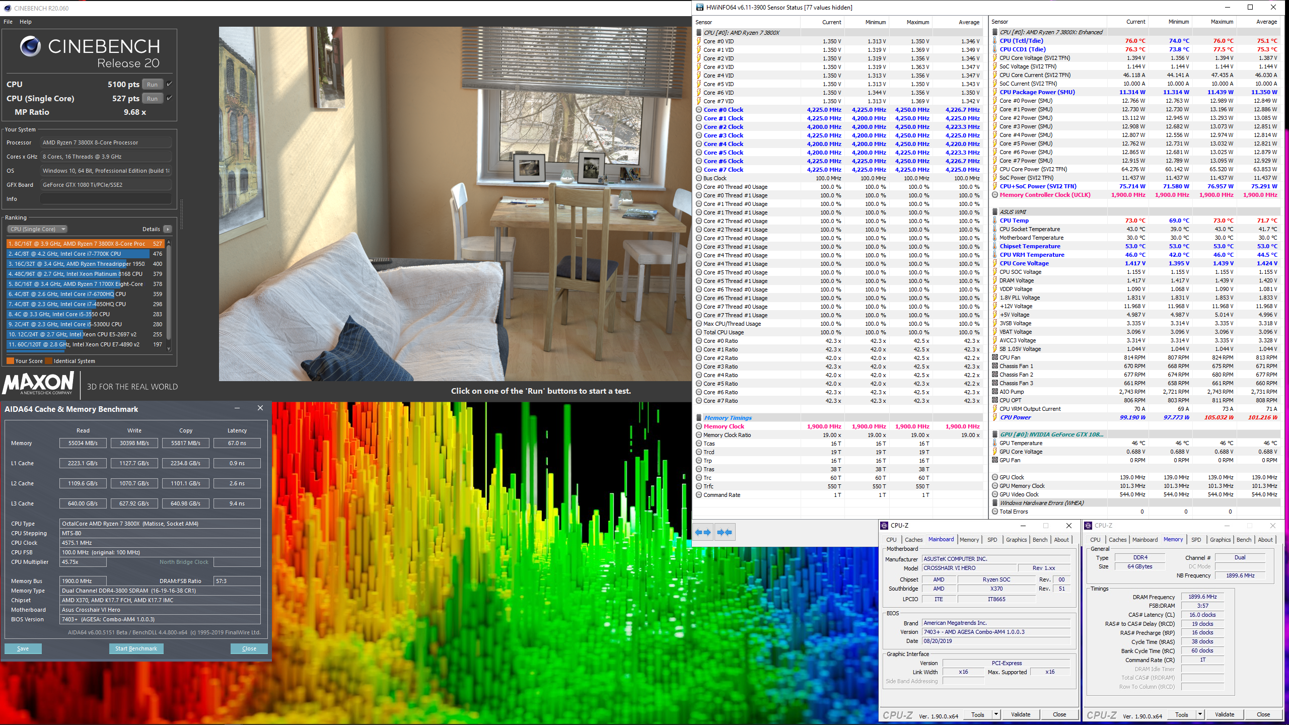Click the CPU Package Power lightning icon
The width and height of the screenshot is (1289, 725).
tap(995, 92)
